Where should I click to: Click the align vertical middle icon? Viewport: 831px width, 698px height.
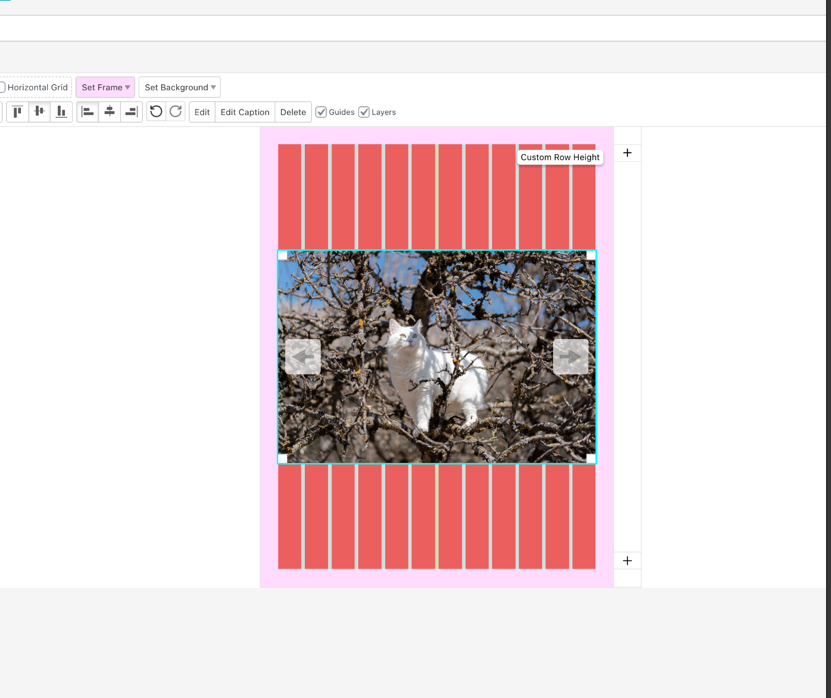(x=40, y=112)
